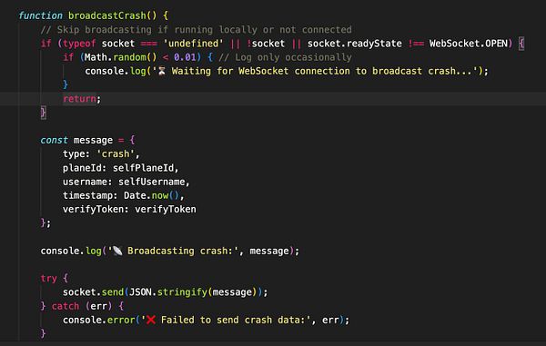Viewport: 546px width, 346px height.
Task: Click 'JSON.stringify(message)' expression
Action: (x=193, y=292)
